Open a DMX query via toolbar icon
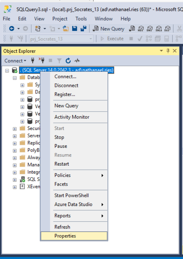The height and width of the screenshot is (259, 183). click(149, 28)
